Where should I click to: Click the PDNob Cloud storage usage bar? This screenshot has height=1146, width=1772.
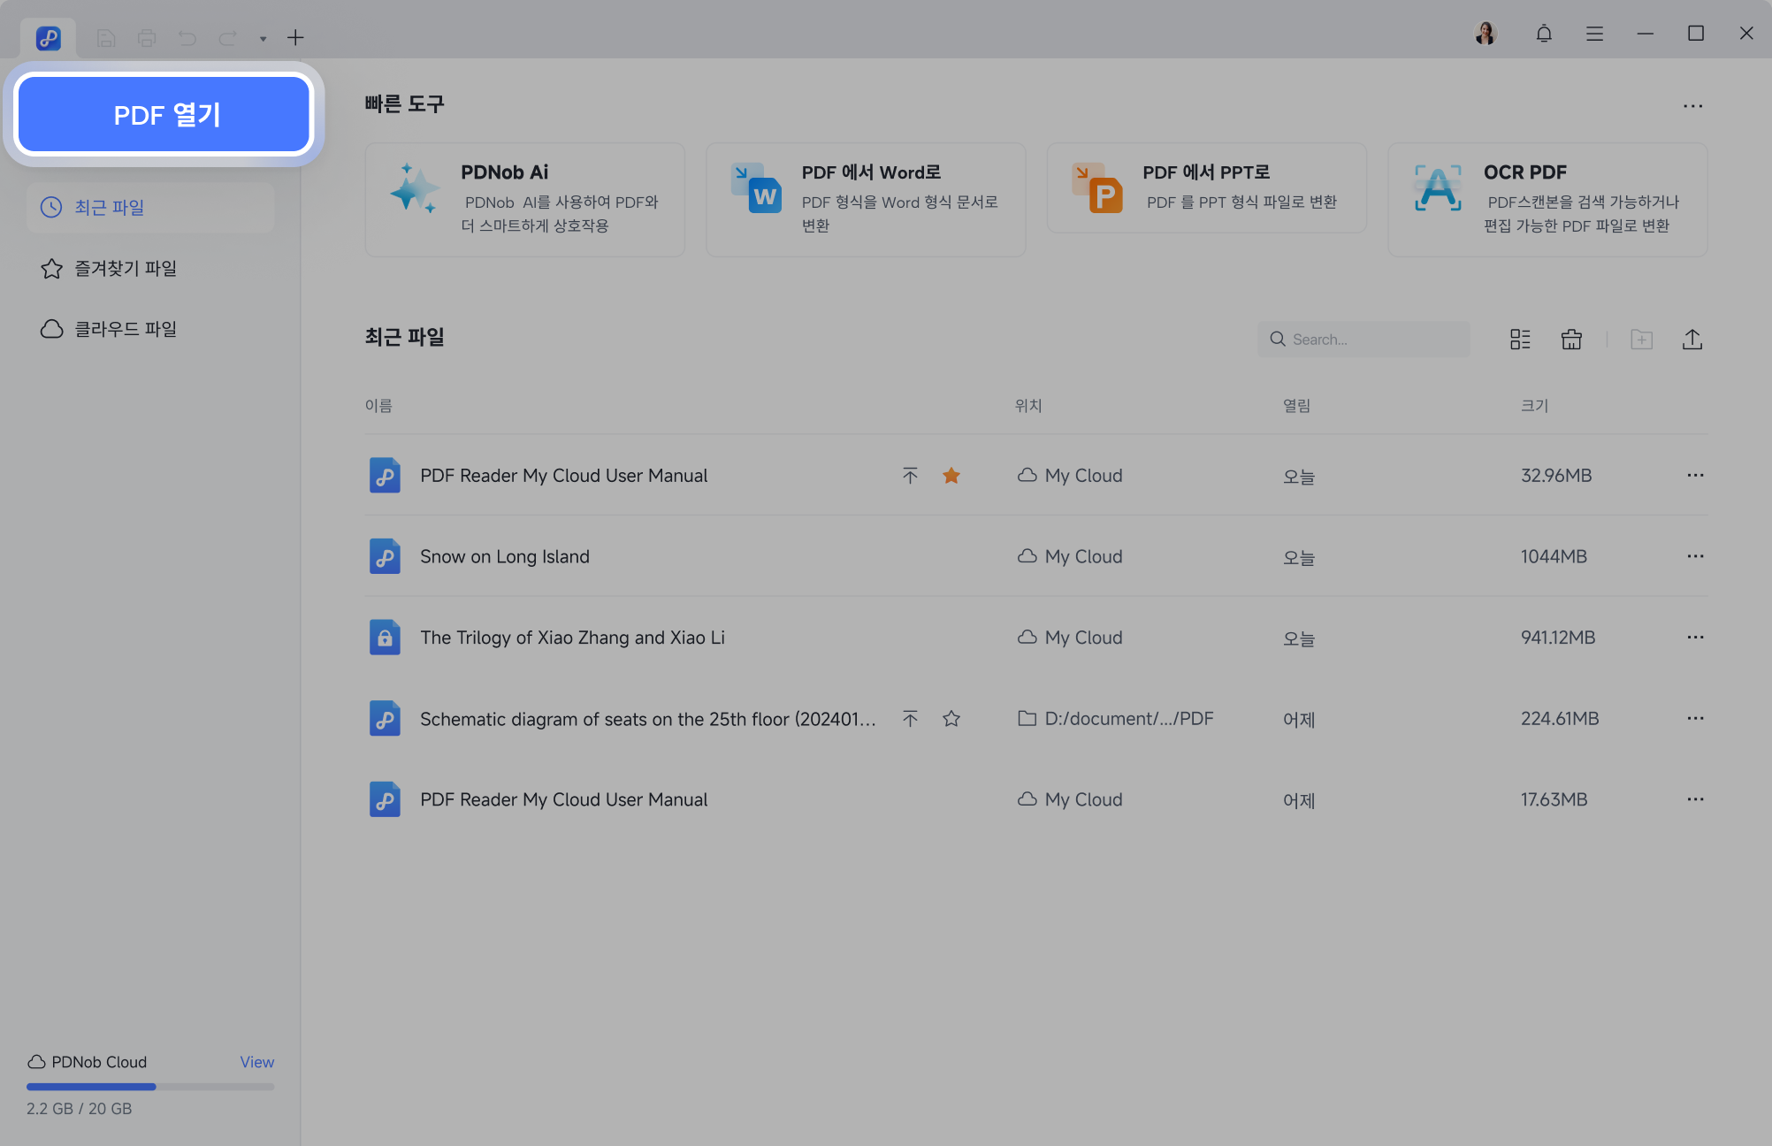[150, 1087]
